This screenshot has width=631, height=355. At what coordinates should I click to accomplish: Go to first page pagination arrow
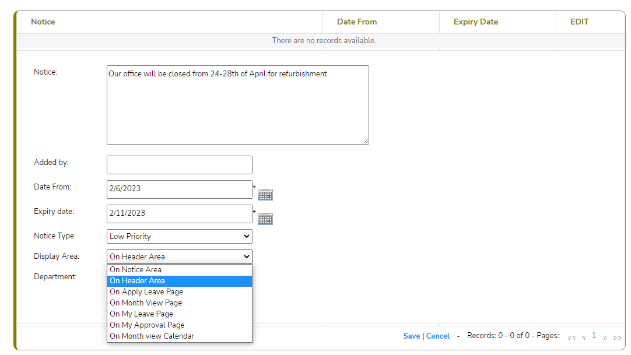(x=572, y=338)
